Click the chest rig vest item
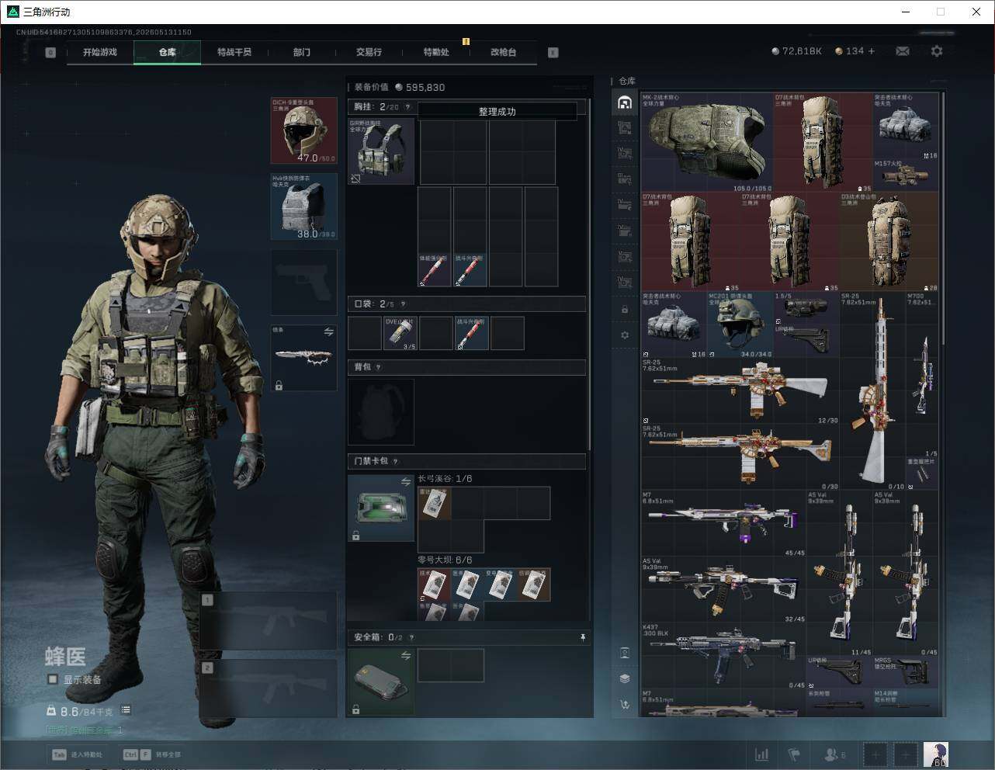This screenshot has width=995, height=770. coord(380,151)
